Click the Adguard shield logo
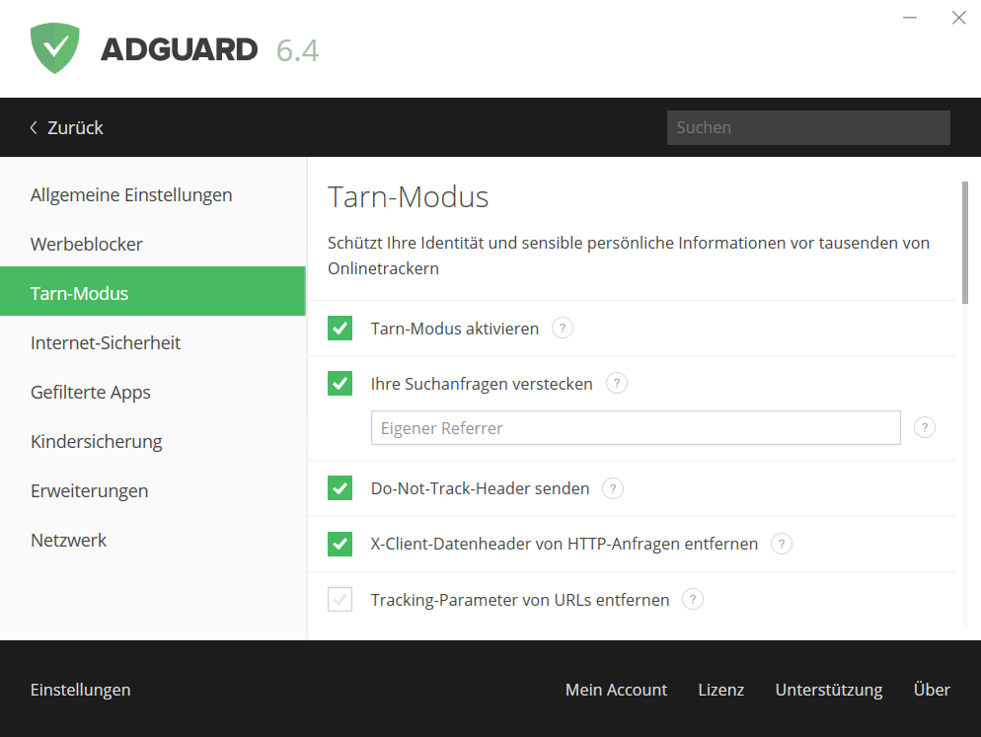This screenshot has width=981, height=737. pyautogui.click(x=55, y=48)
